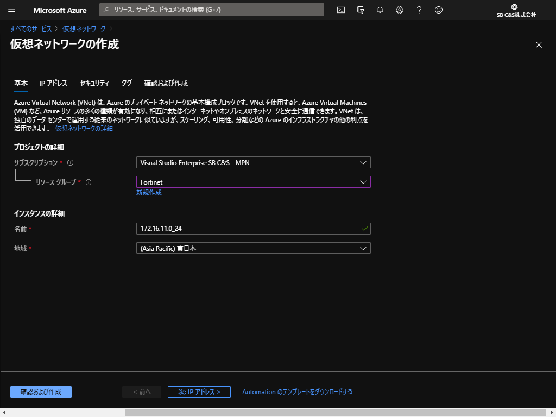The image size is (556, 417).
Task: Send feedback with the smiley icon
Action: [439, 10]
